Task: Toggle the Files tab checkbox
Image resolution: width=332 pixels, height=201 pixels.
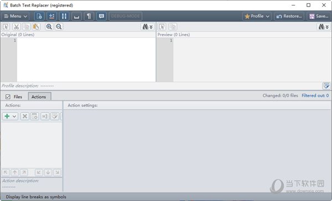Action: (x=8, y=97)
